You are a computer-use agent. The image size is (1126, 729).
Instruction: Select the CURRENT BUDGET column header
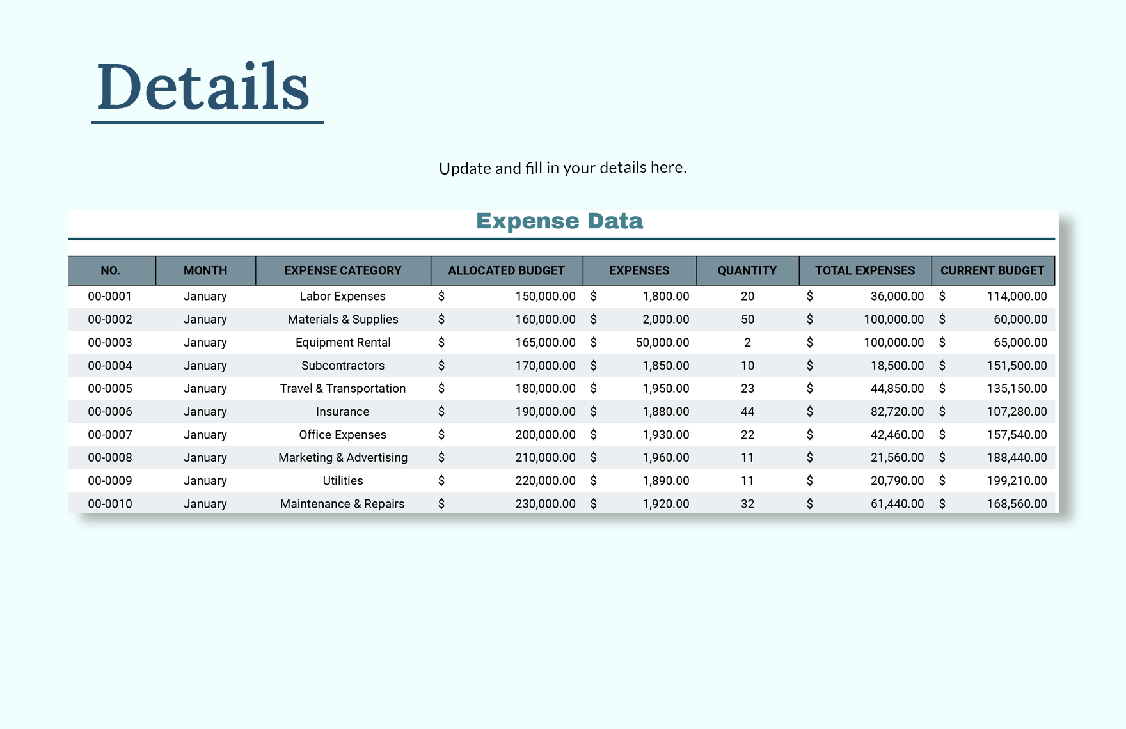(992, 270)
